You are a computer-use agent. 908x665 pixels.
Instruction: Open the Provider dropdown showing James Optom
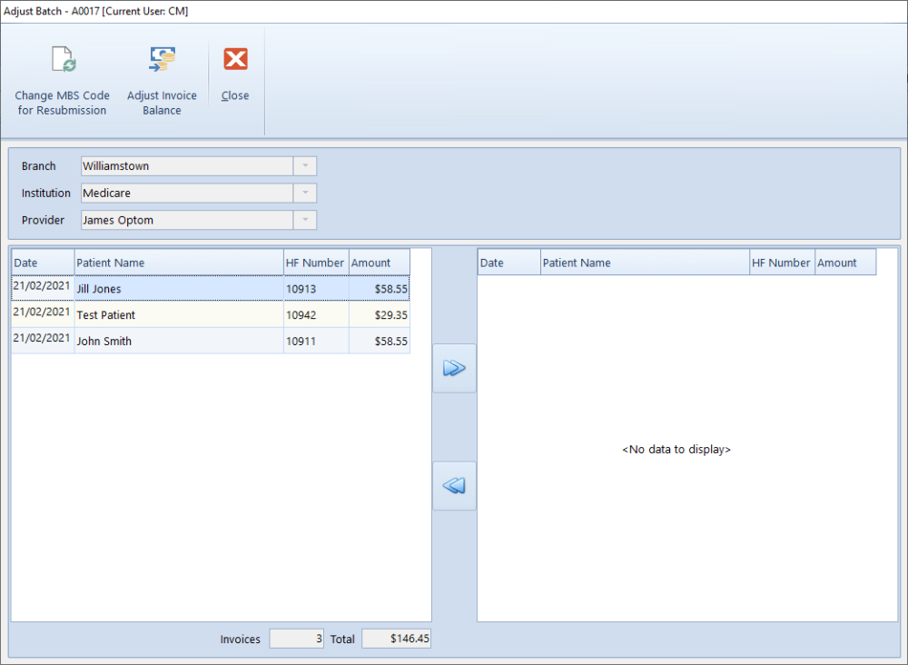pyautogui.click(x=305, y=219)
